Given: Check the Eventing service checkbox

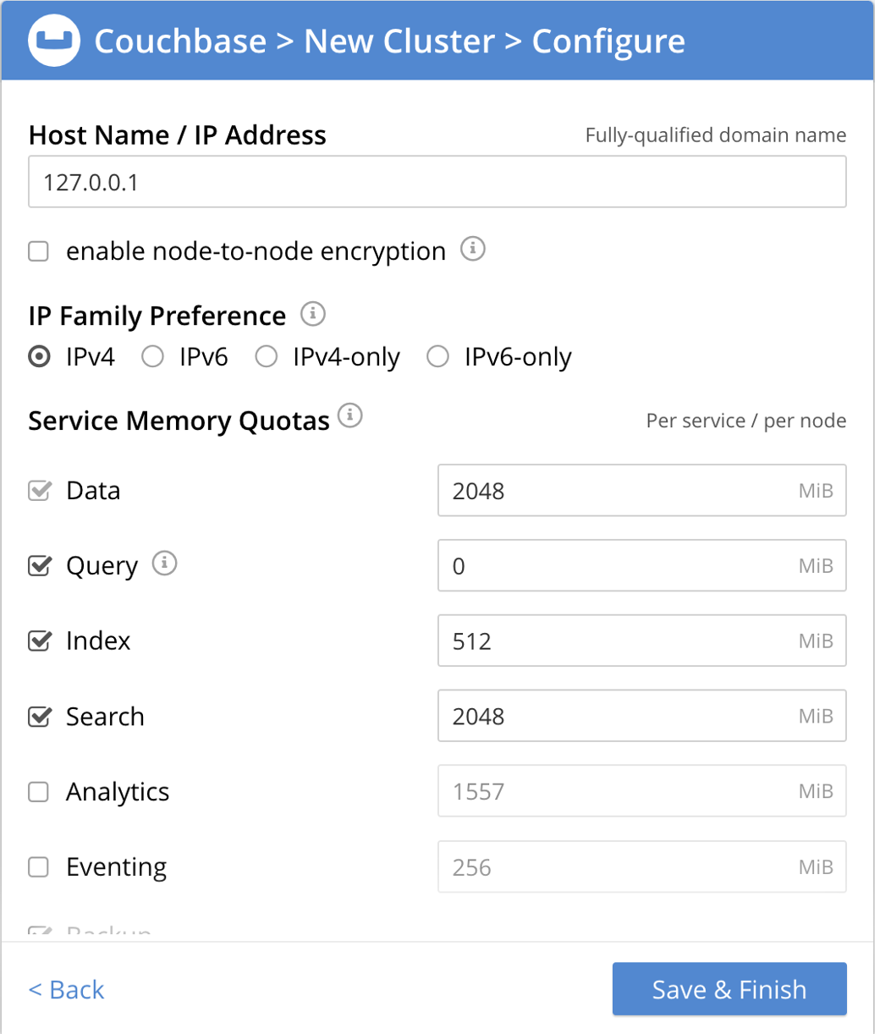Looking at the screenshot, I should [38, 866].
